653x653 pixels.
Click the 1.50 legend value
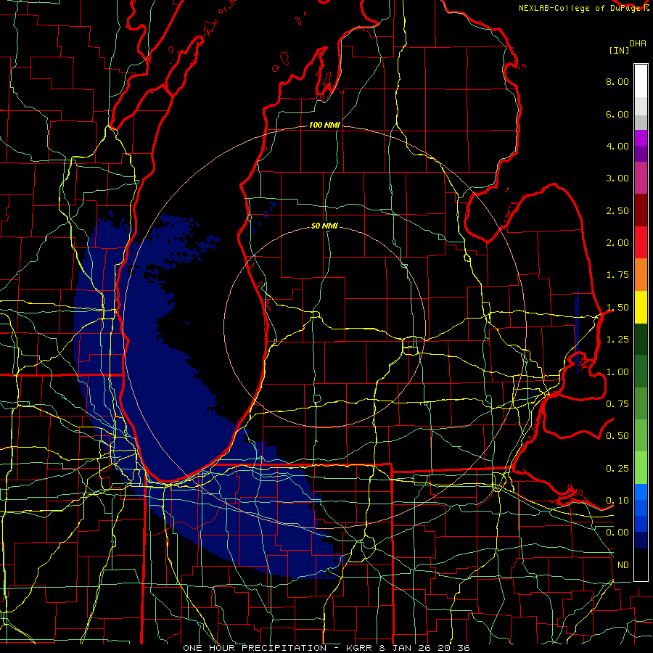point(617,308)
